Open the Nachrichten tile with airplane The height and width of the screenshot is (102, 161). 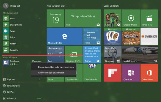(x=140, y=55)
